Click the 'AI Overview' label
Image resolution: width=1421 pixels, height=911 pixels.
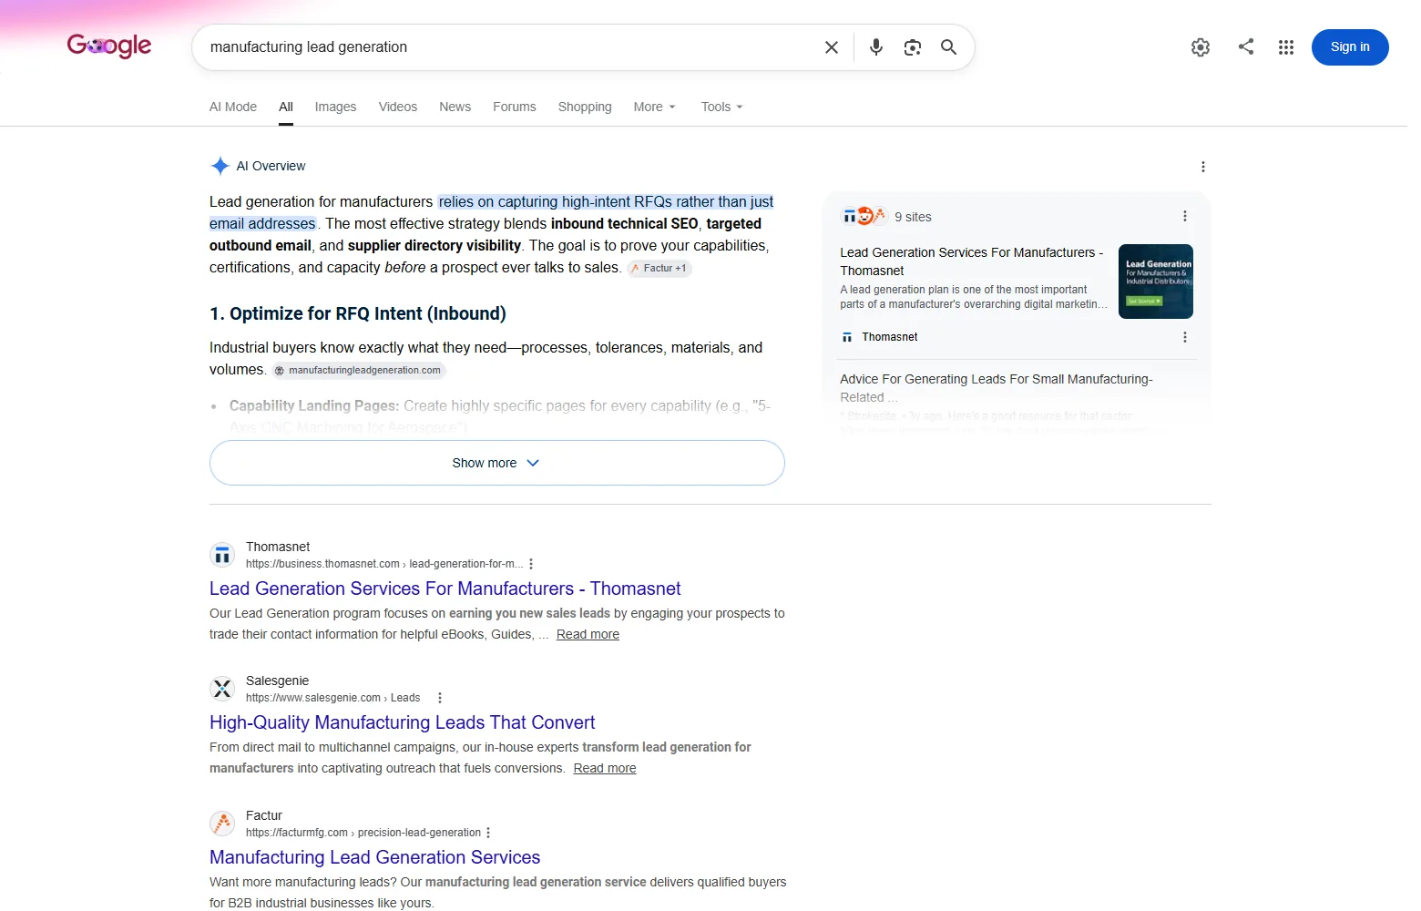pyautogui.click(x=271, y=166)
